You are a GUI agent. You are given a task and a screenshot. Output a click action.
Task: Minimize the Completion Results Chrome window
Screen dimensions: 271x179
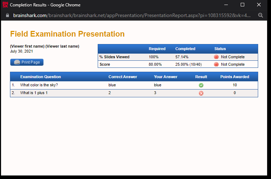pos(226,5)
